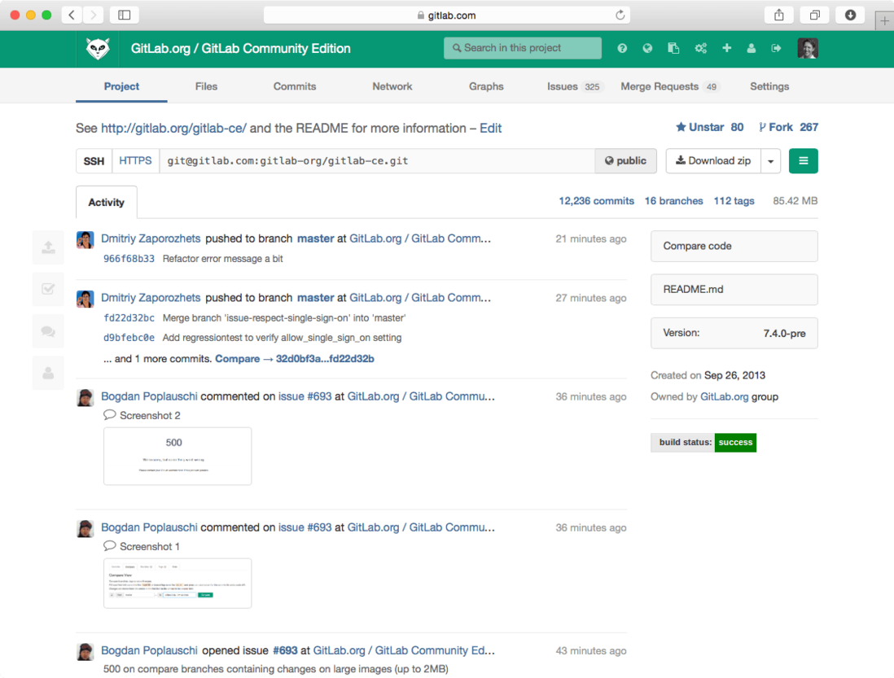Viewport: 894px width, 678px height.
Task: Open commit 966f68b33
Action: tap(129, 259)
